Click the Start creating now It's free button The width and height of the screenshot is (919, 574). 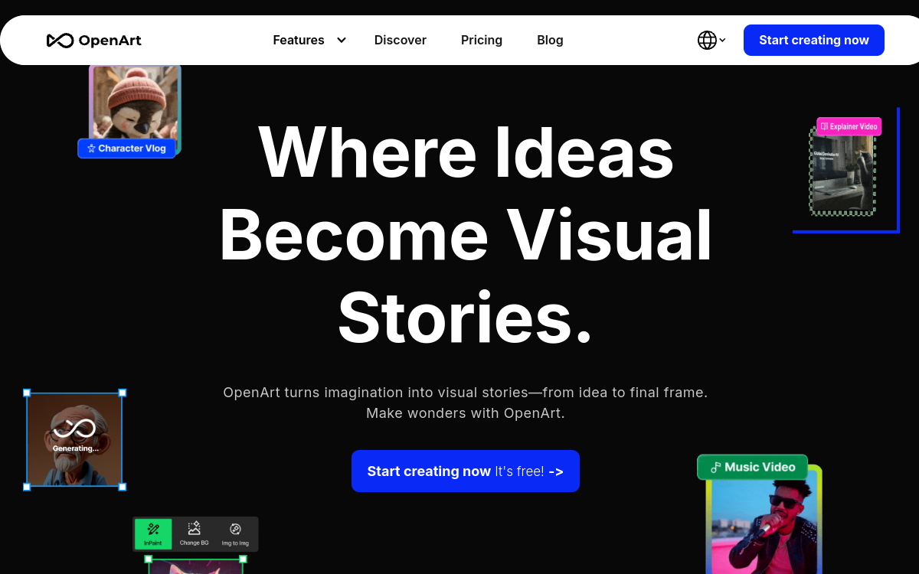(x=465, y=471)
